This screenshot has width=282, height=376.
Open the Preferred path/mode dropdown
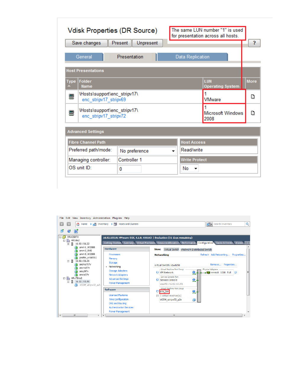tap(147, 151)
